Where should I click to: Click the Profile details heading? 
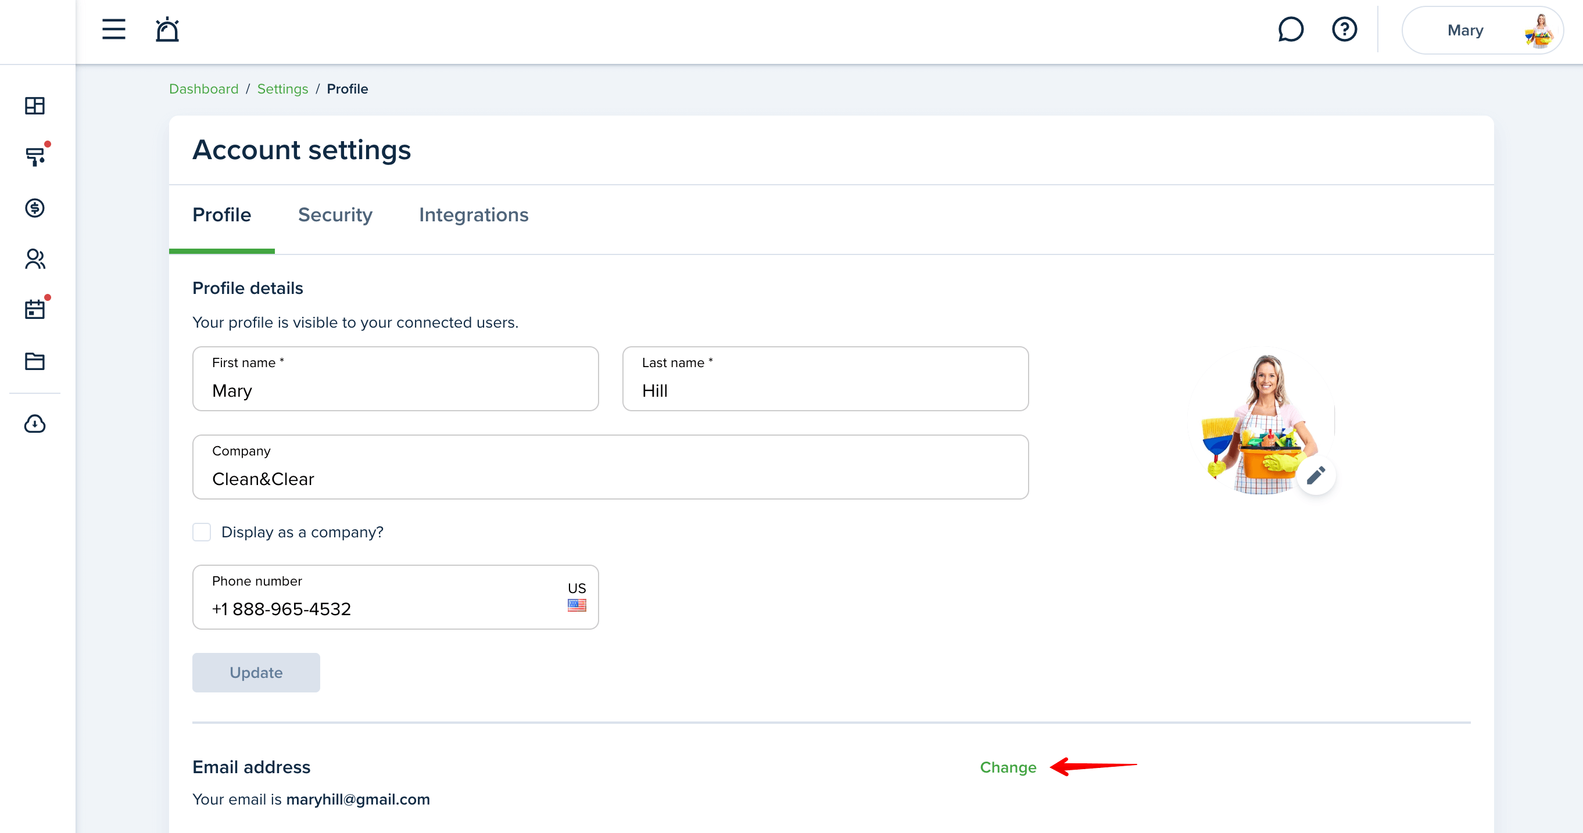click(248, 288)
